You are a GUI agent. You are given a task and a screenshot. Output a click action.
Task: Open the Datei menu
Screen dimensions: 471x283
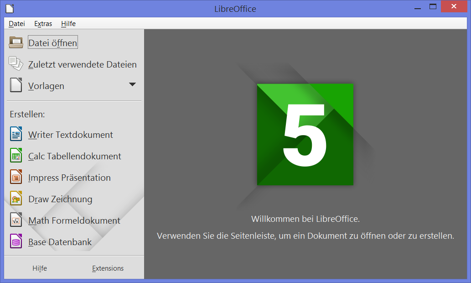coord(17,24)
